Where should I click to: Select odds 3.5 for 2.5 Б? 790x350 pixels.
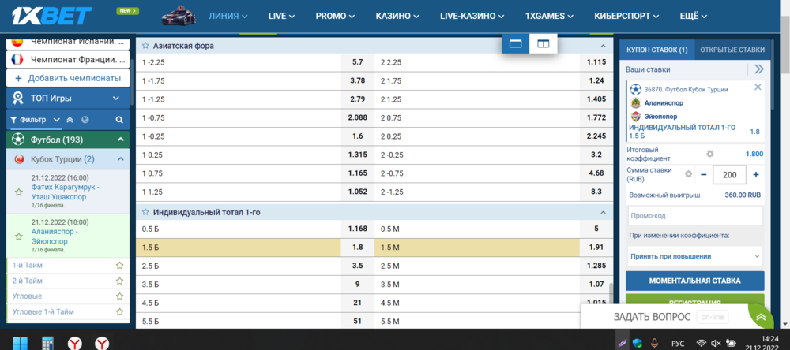pos(358,266)
